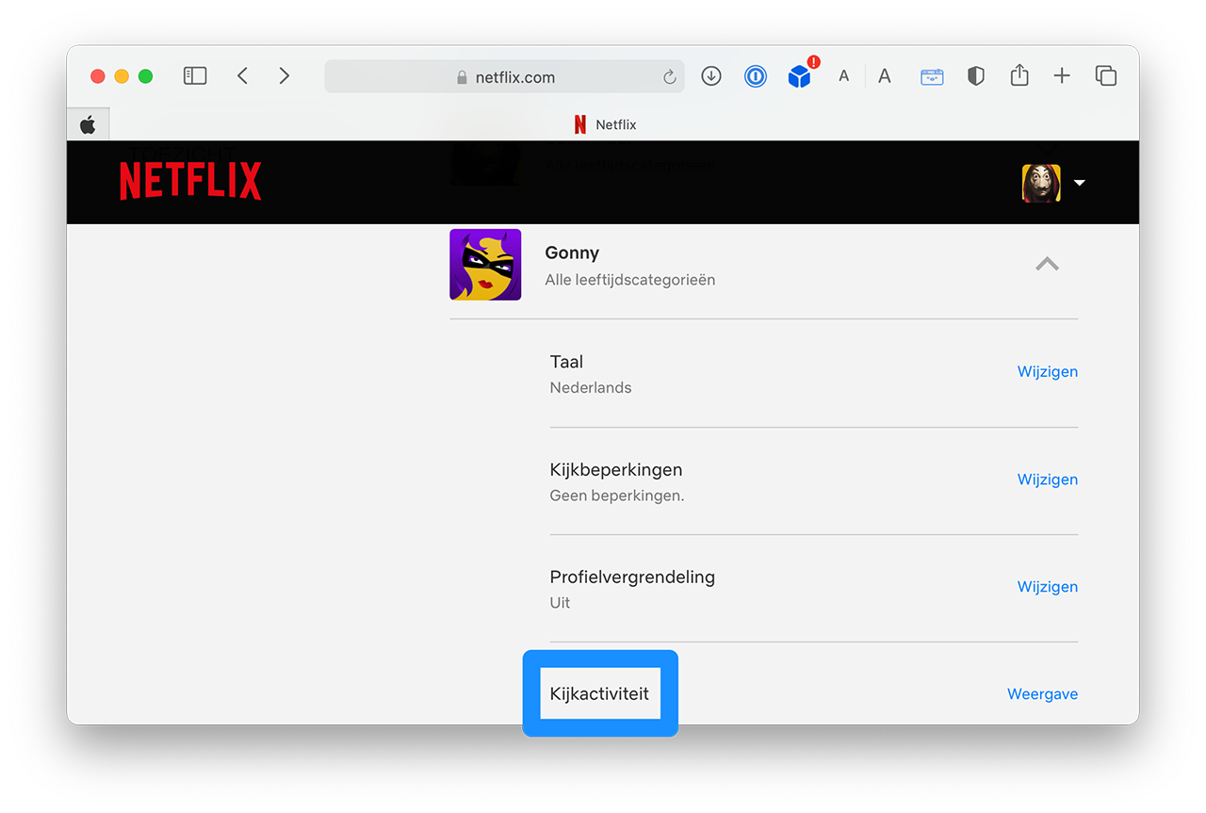Screen dimensions: 1206x813
Task: Open the 1Password extension
Action: [756, 76]
